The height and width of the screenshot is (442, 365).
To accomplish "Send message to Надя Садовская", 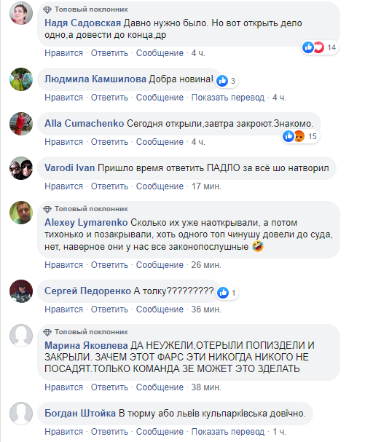I will pyautogui.click(x=160, y=53).
